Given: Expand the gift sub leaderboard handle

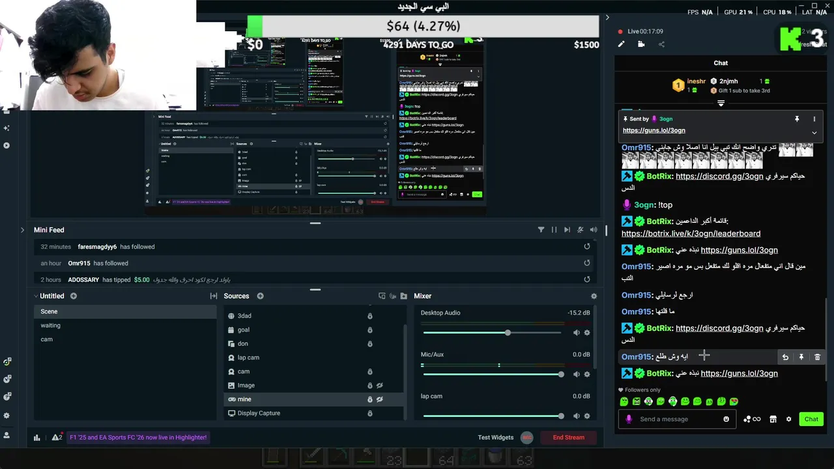Looking at the screenshot, I should tap(721, 103).
